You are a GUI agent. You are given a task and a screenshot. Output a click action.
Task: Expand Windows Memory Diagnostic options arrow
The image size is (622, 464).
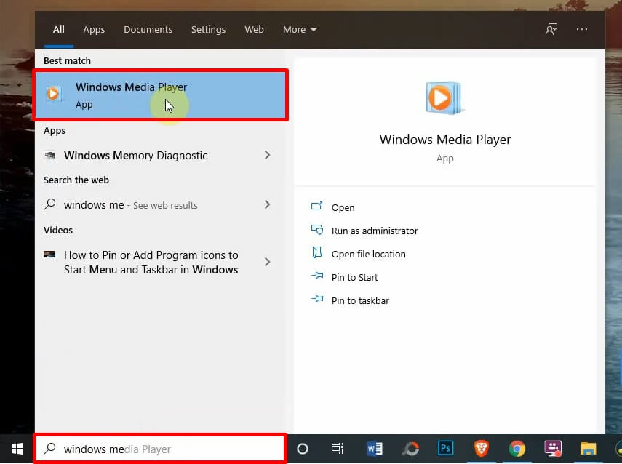268,155
